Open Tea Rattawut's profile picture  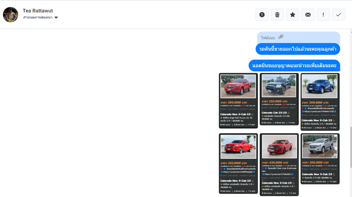(x=11, y=15)
